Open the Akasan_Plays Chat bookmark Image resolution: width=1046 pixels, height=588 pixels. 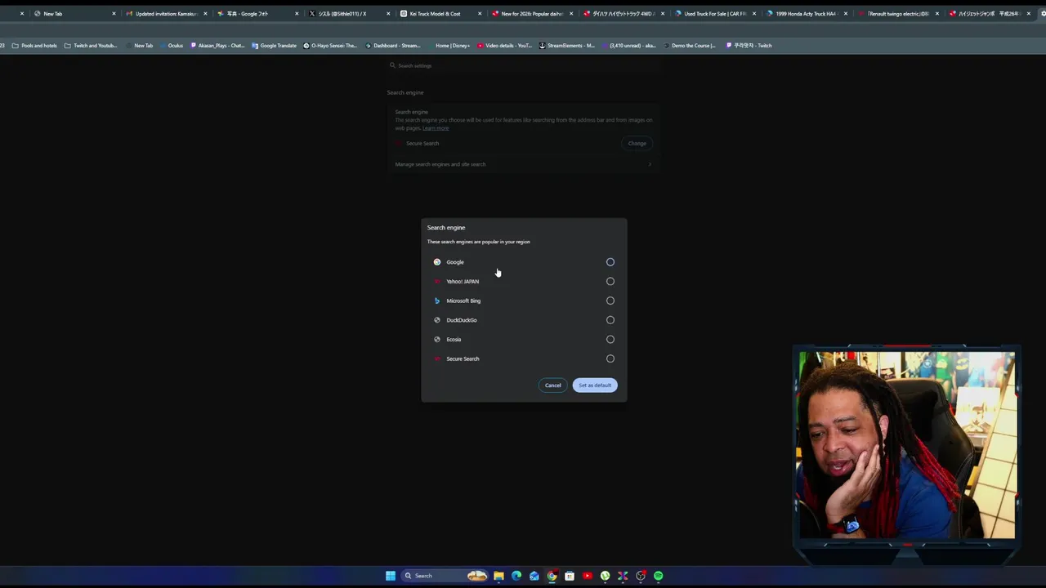point(217,46)
